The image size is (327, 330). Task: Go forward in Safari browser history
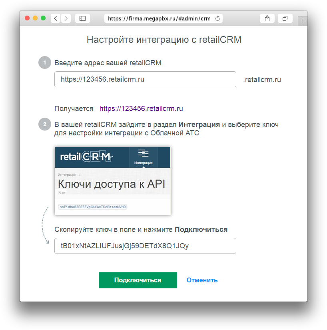pos(66,18)
